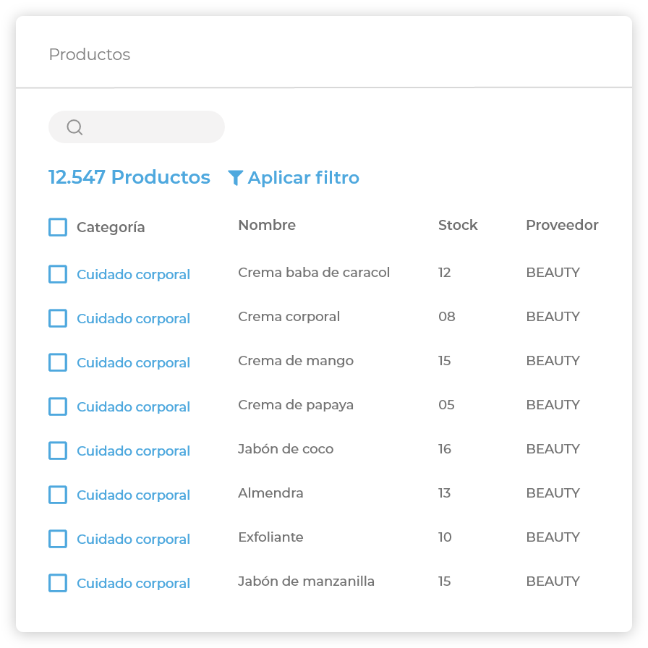This screenshot has height=648, width=648.
Task: Open Cuidado corporal link for Exfoliante
Action: (133, 540)
